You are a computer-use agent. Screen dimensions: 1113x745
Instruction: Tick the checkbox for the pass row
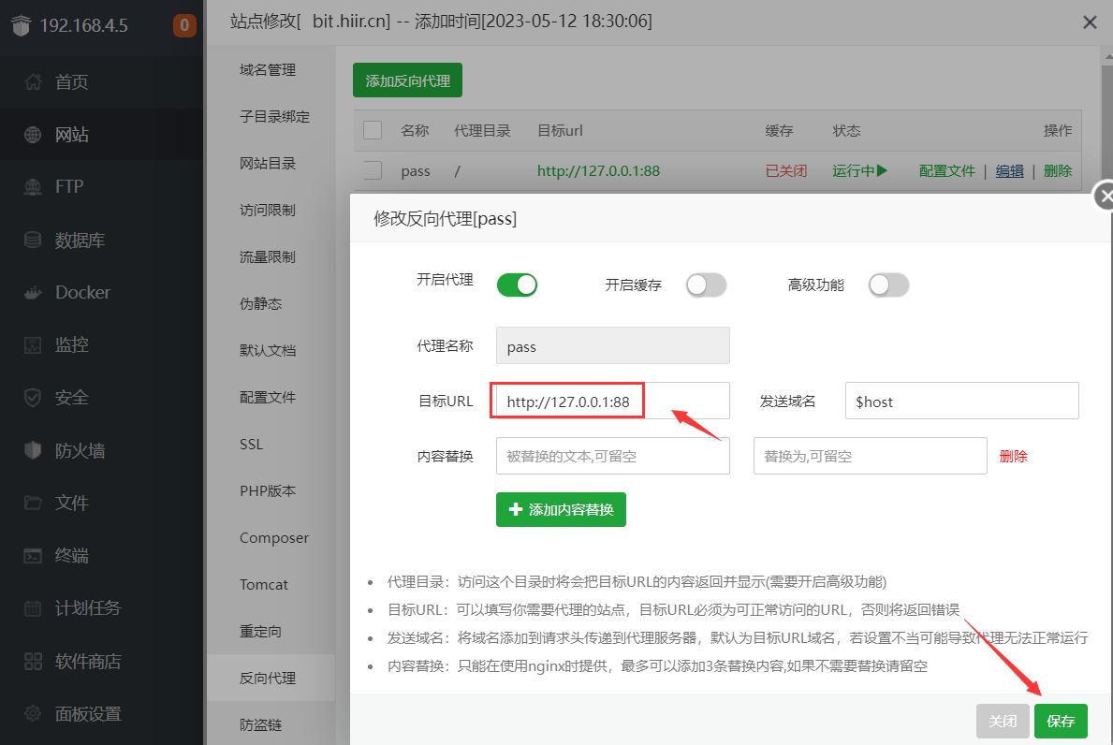pos(373,170)
